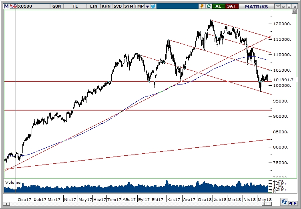Minimize the chart window
Image resolution: width=301 pixels, height=209 pixels.
click(x=283, y=6)
